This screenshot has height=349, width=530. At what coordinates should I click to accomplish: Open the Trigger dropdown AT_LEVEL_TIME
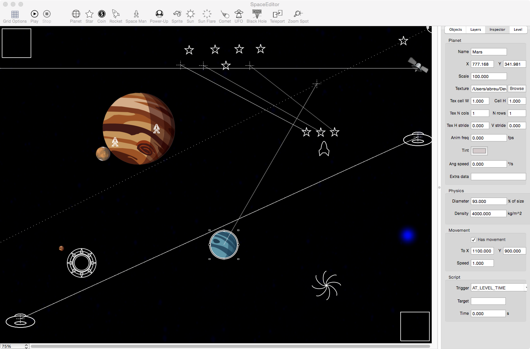[499, 288]
